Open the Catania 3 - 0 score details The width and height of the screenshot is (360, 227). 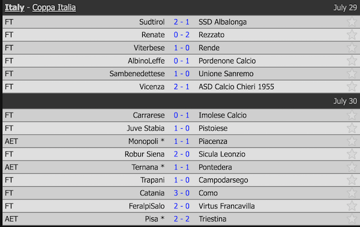tap(181, 193)
